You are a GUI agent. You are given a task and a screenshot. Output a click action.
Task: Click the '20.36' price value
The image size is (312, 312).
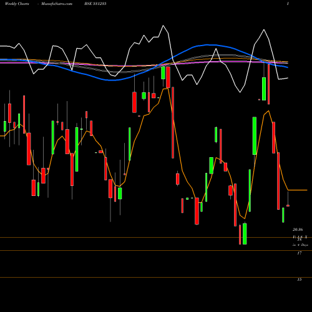[x=298, y=230]
